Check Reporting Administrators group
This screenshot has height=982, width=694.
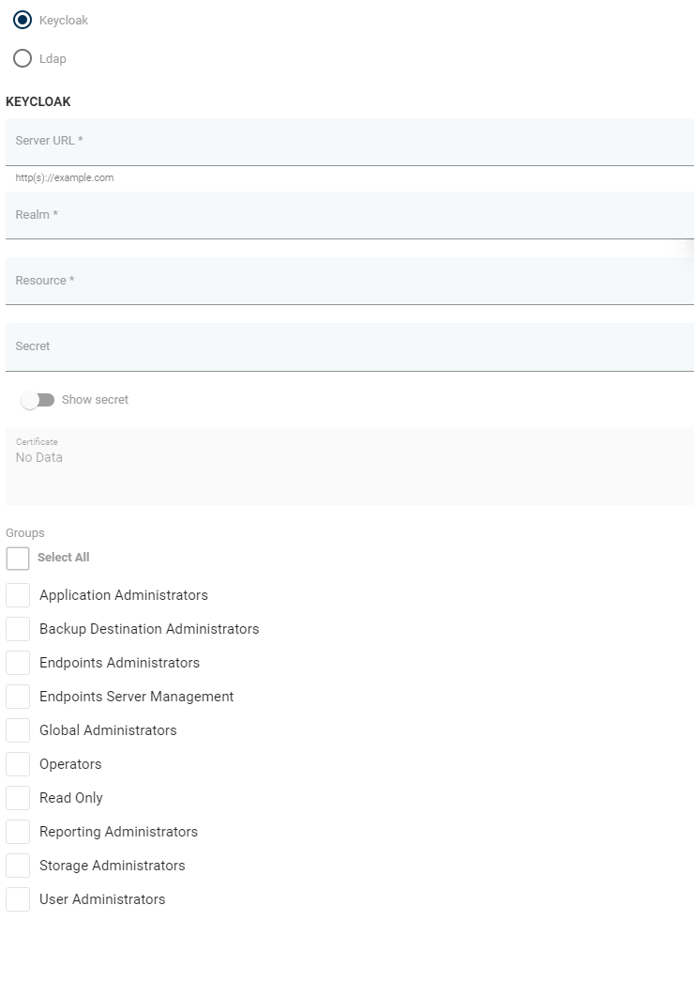(x=18, y=832)
